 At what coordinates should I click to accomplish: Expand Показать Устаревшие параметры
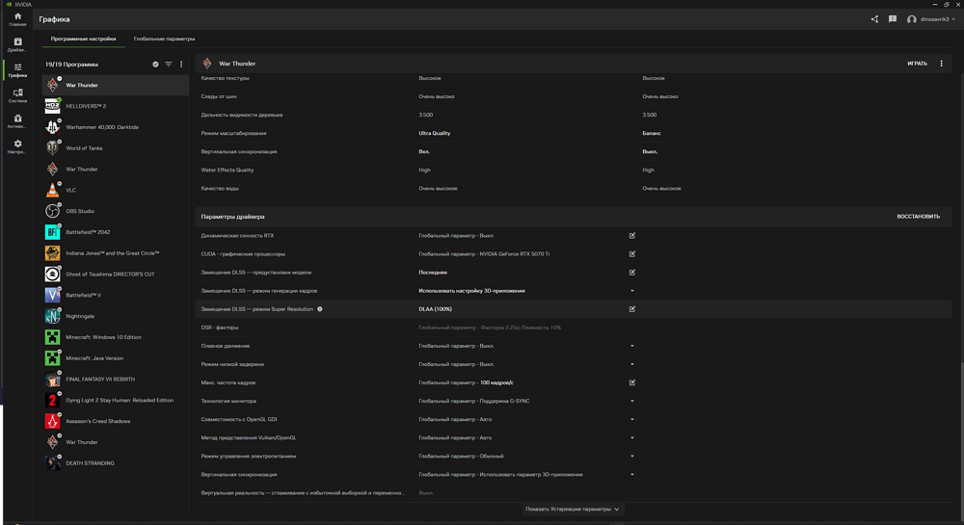573,509
